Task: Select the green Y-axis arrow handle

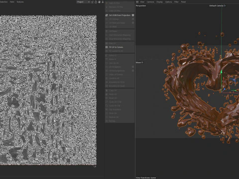Action: click(x=221, y=72)
